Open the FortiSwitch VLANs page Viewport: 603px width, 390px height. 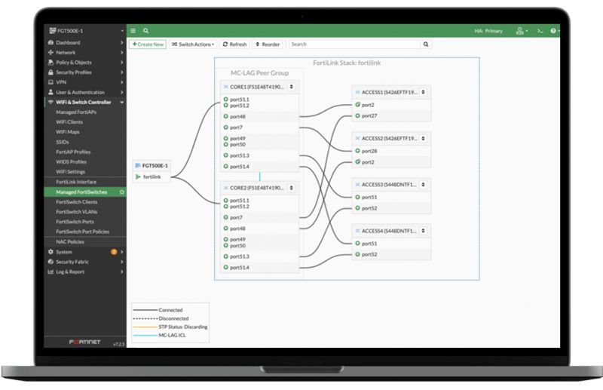77,212
